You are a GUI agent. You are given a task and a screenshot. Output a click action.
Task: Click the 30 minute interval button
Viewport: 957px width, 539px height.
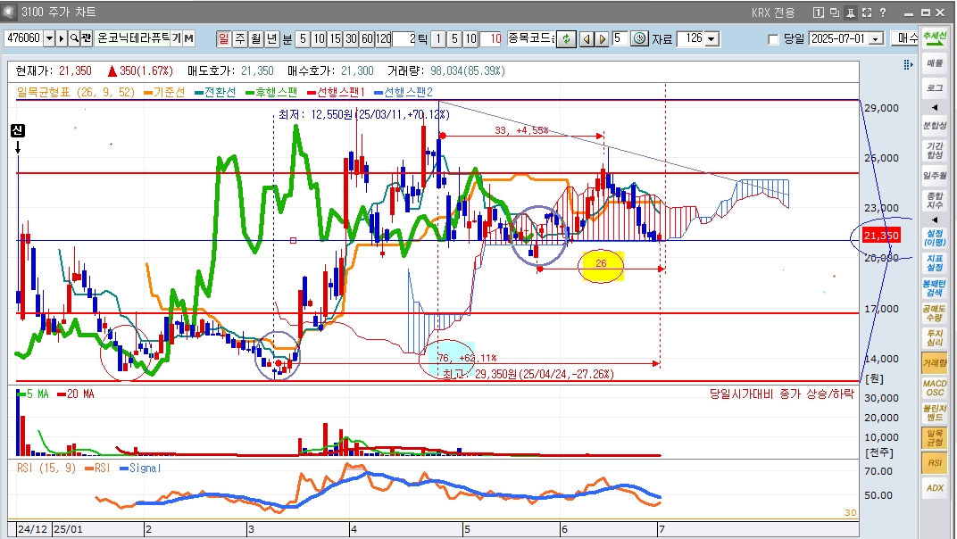(351, 39)
